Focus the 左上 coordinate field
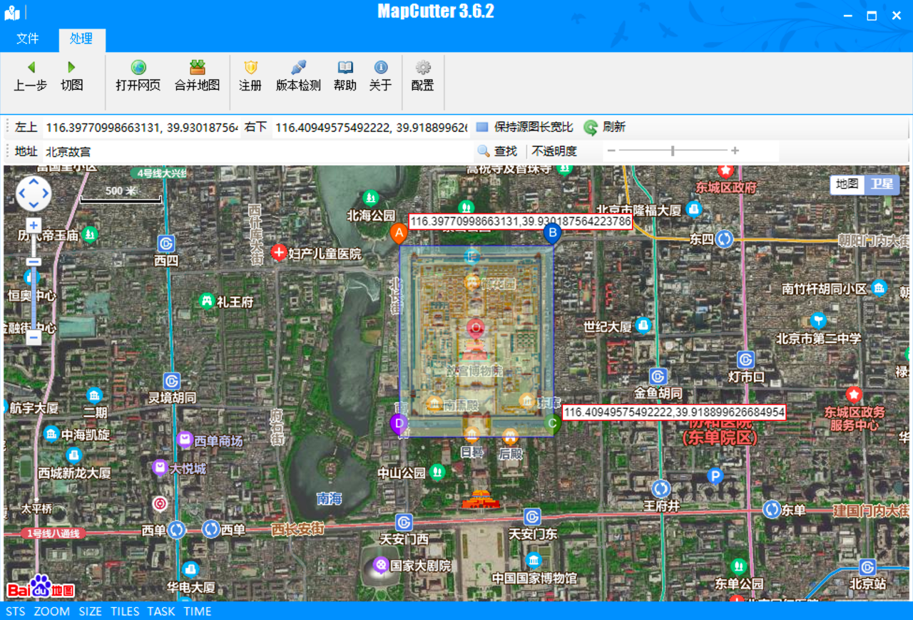 point(141,128)
